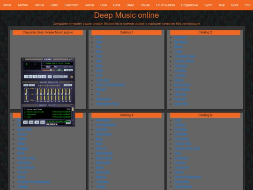Start playback with Winamp main play button
Viewport: 253px width, 190px height.
click(30, 76)
